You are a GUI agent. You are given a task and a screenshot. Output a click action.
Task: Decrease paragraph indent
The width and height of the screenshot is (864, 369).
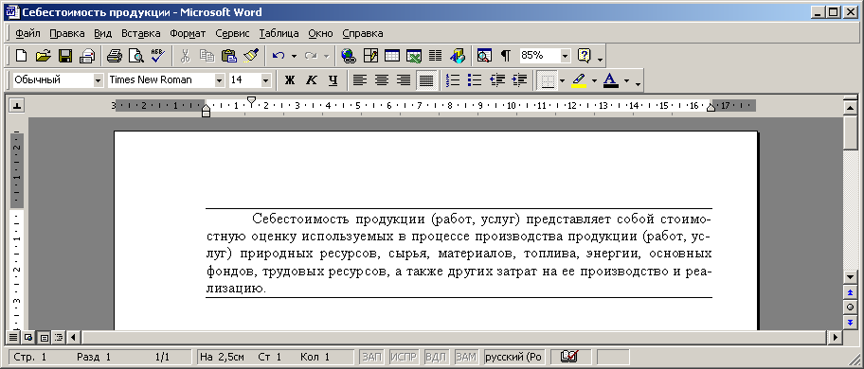tap(497, 80)
